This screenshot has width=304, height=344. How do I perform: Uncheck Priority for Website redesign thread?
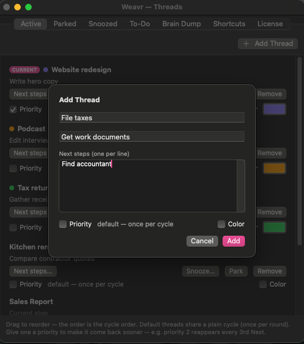(x=13, y=109)
